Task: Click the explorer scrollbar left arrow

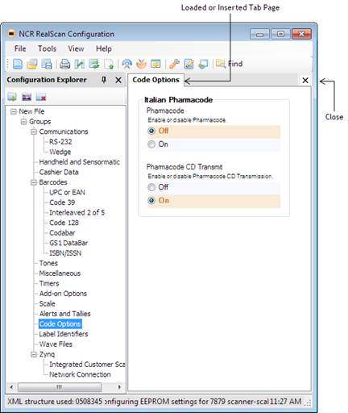Action: (11, 387)
